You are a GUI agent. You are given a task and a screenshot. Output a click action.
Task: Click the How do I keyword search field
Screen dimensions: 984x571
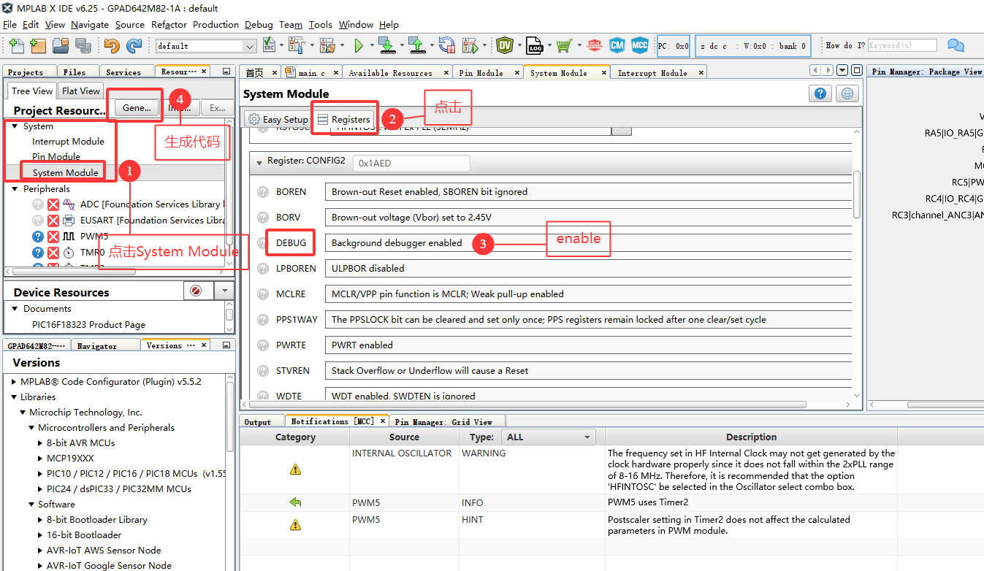[x=902, y=45]
